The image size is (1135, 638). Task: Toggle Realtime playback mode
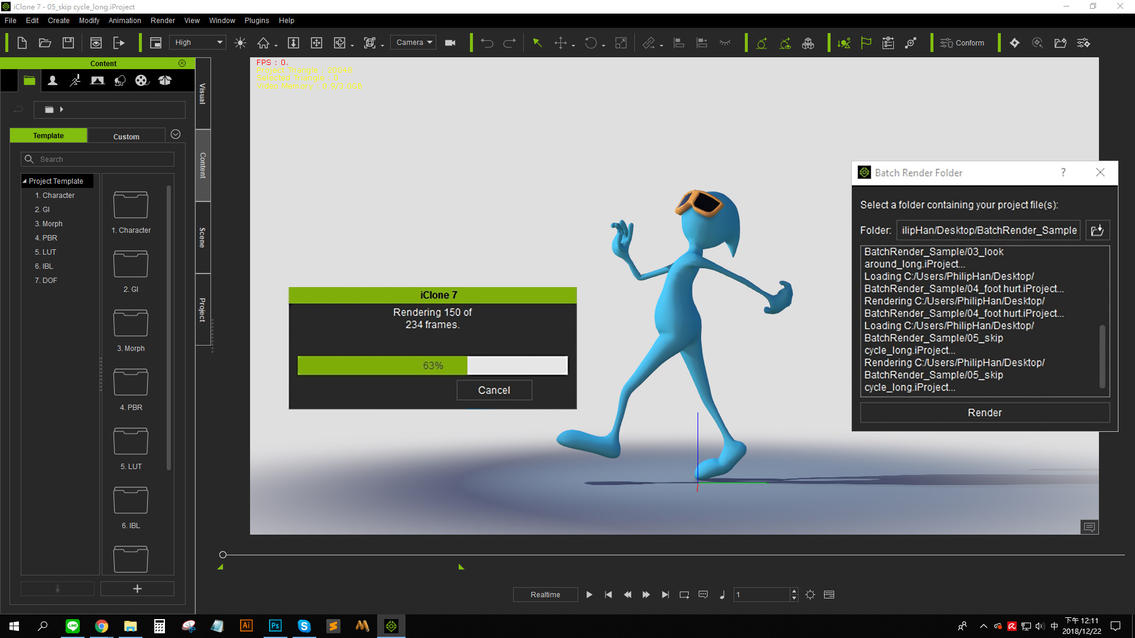click(545, 594)
